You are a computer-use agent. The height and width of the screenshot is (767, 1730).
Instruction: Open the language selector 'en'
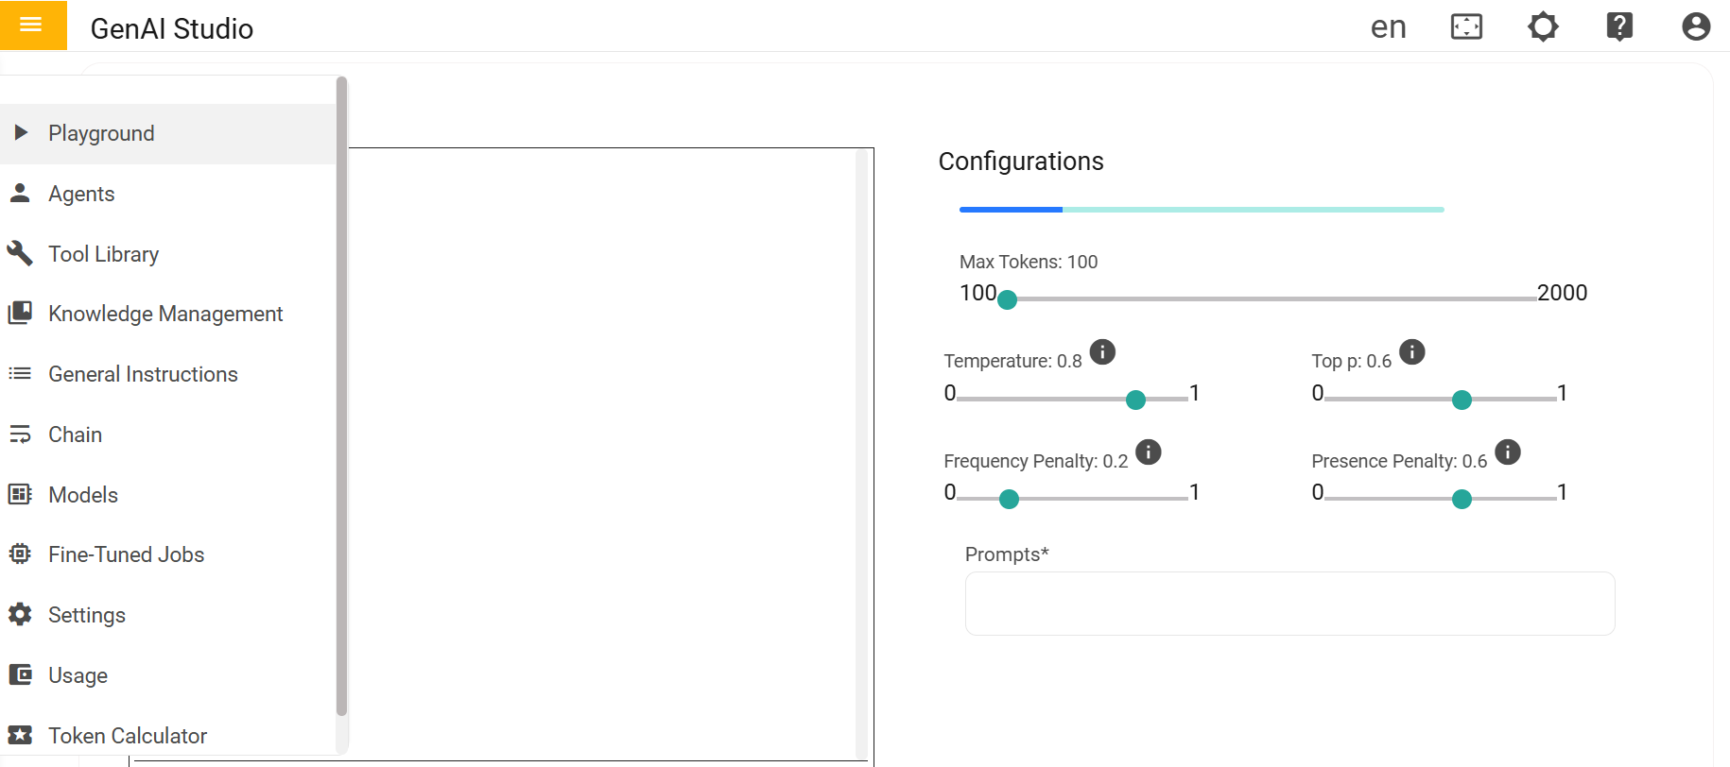click(1388, 26)
